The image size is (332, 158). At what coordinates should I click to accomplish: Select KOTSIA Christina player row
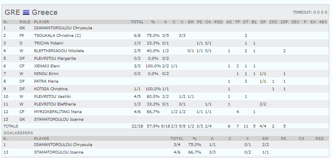[165, 89]
